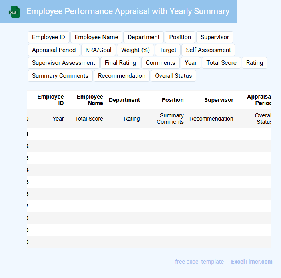The width and height of the screenshot is (281, 278).
Task: Click the Supervisor tag chip
Action: (215, 37)
